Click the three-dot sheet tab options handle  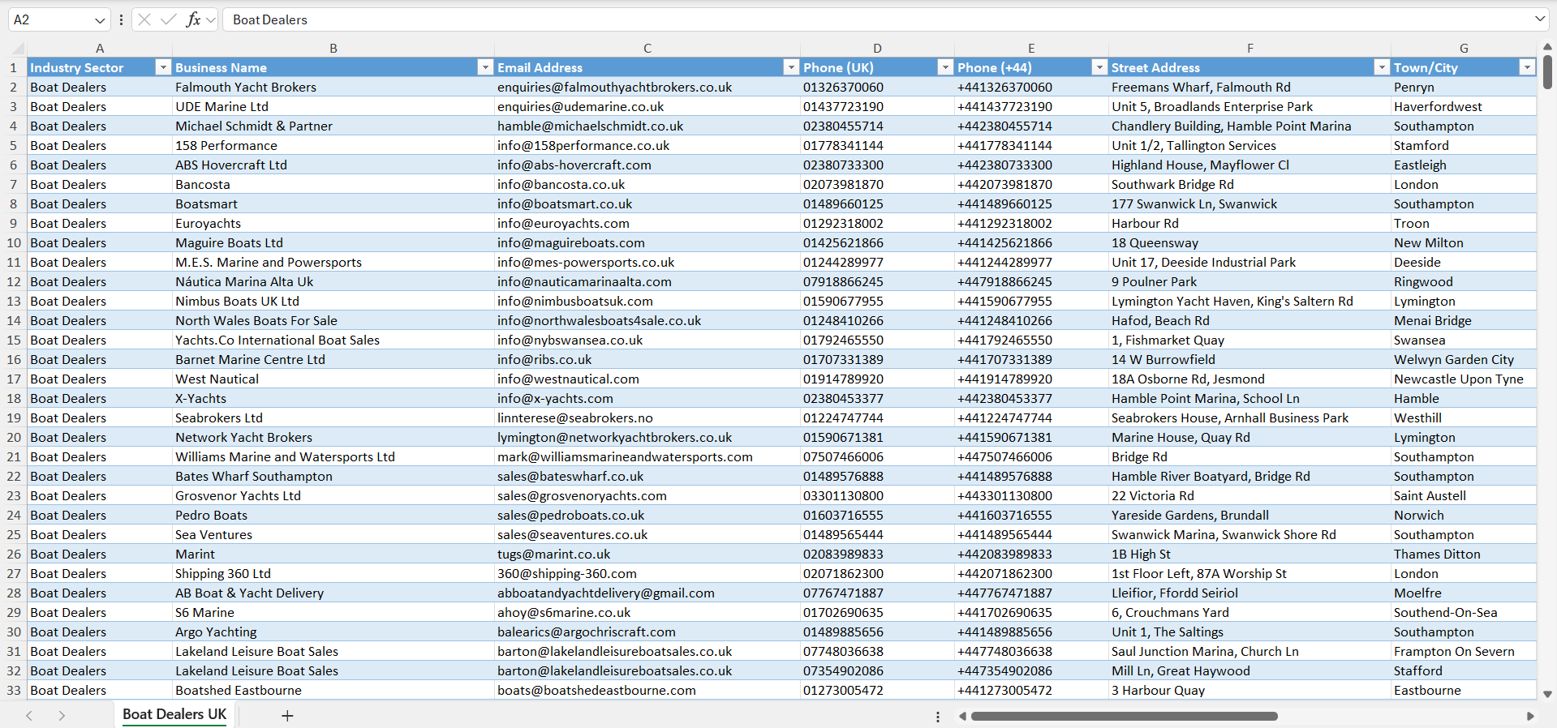pyautogui.click(x=938, y=717)
